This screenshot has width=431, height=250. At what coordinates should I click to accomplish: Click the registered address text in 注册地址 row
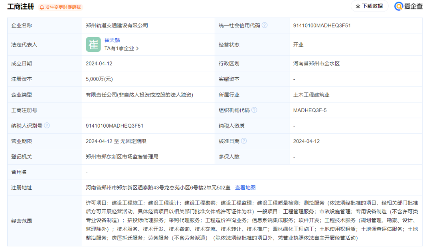click(x=158, y=187)
